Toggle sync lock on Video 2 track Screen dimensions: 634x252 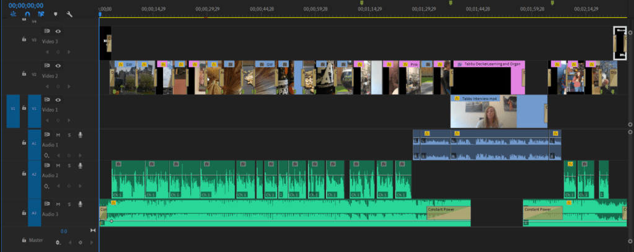[x=46, y=65]
